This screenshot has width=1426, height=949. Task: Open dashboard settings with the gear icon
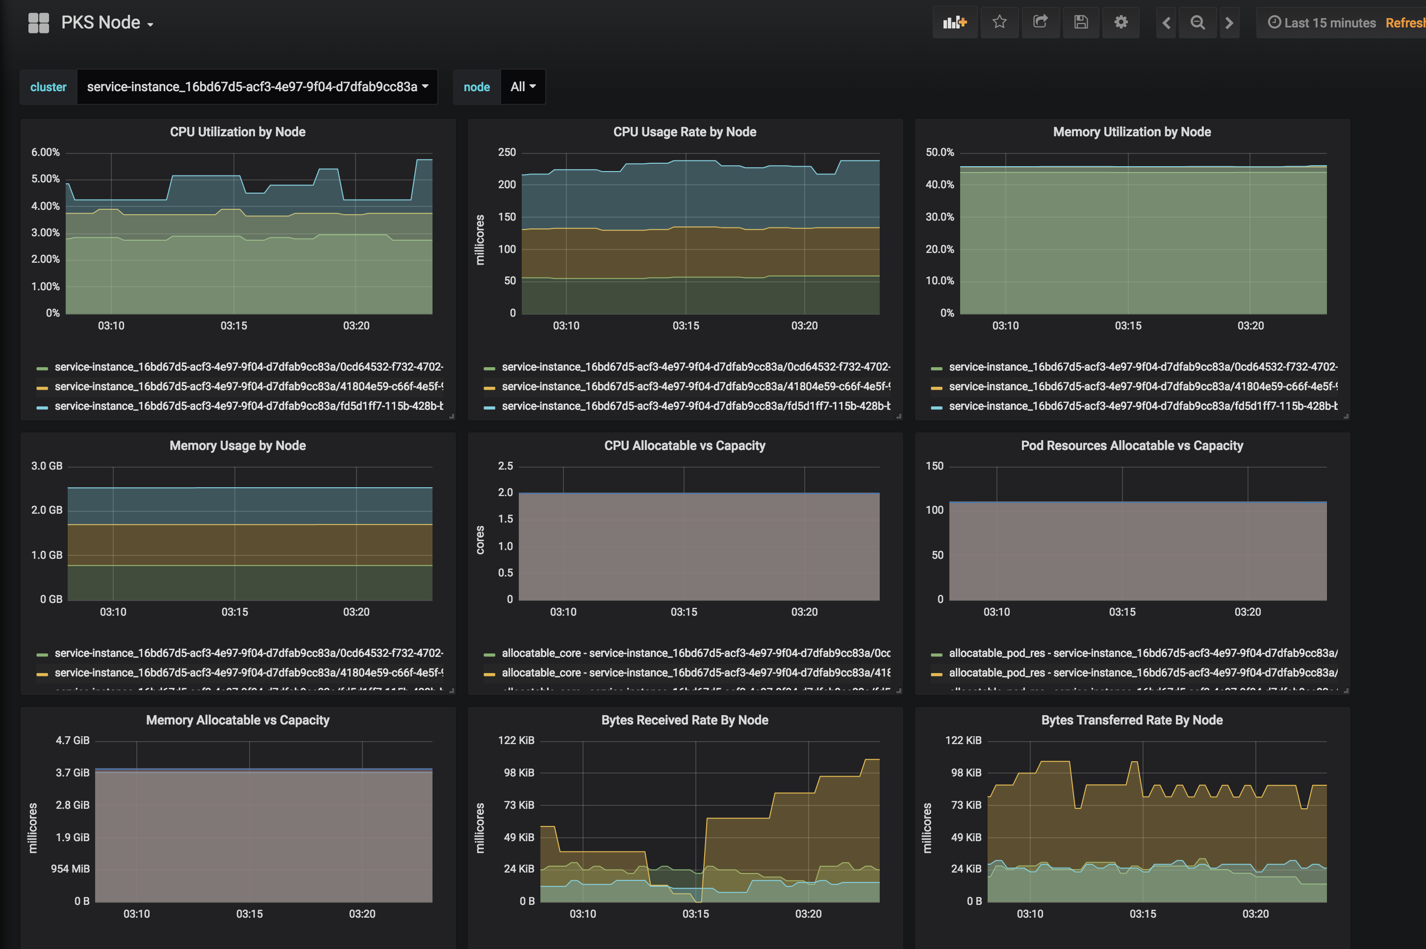point(1121,23)
